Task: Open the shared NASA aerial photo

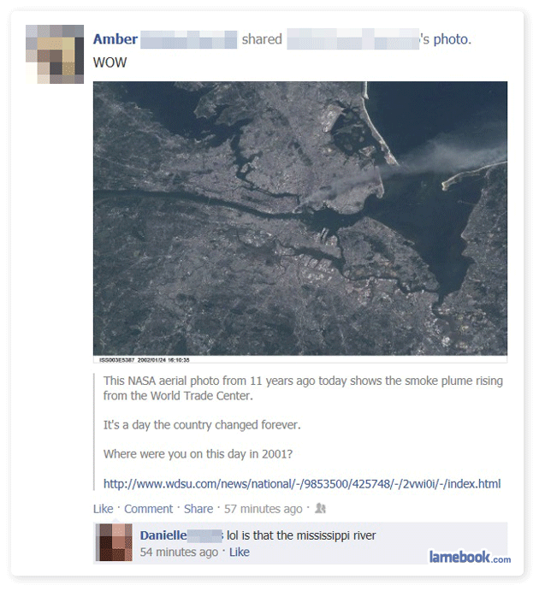Action: click(x=300, y=218)
